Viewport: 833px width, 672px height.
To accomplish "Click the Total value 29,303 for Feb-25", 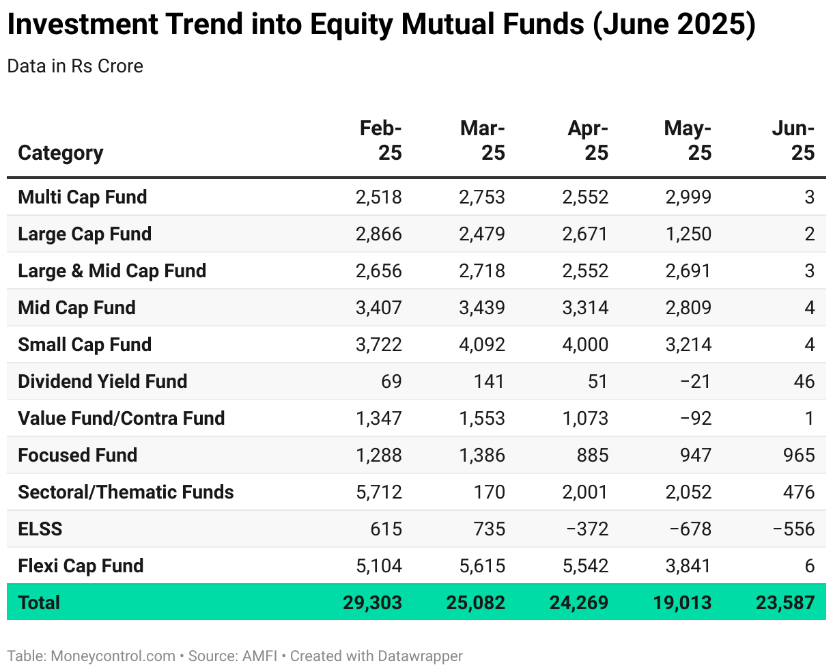I will click(372, 603).
